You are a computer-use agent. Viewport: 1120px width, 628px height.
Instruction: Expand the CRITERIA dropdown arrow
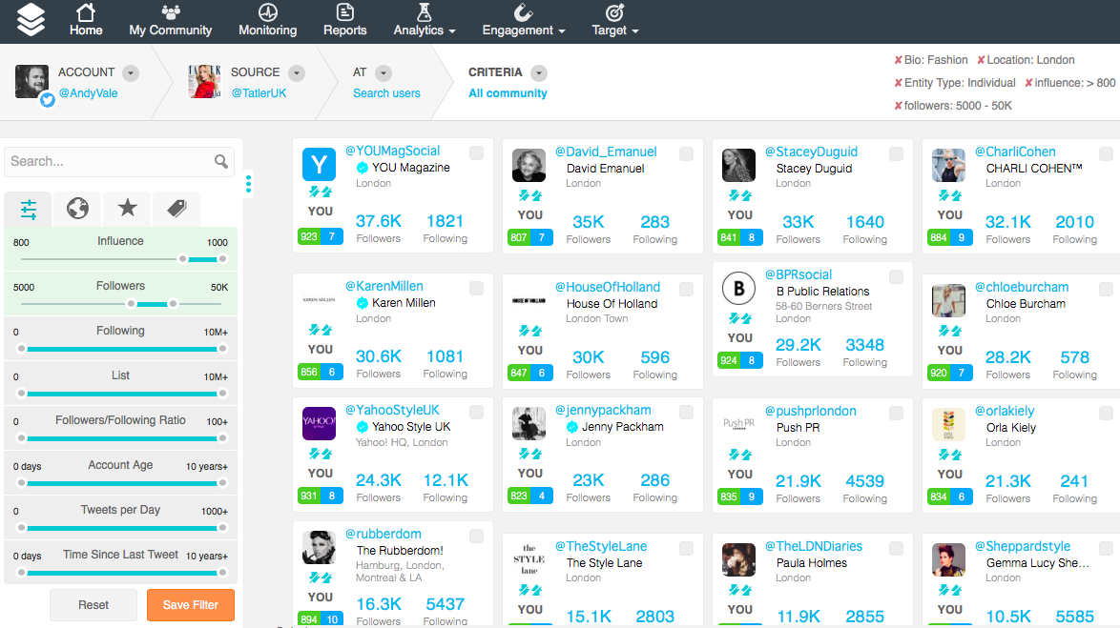(539, 72)
